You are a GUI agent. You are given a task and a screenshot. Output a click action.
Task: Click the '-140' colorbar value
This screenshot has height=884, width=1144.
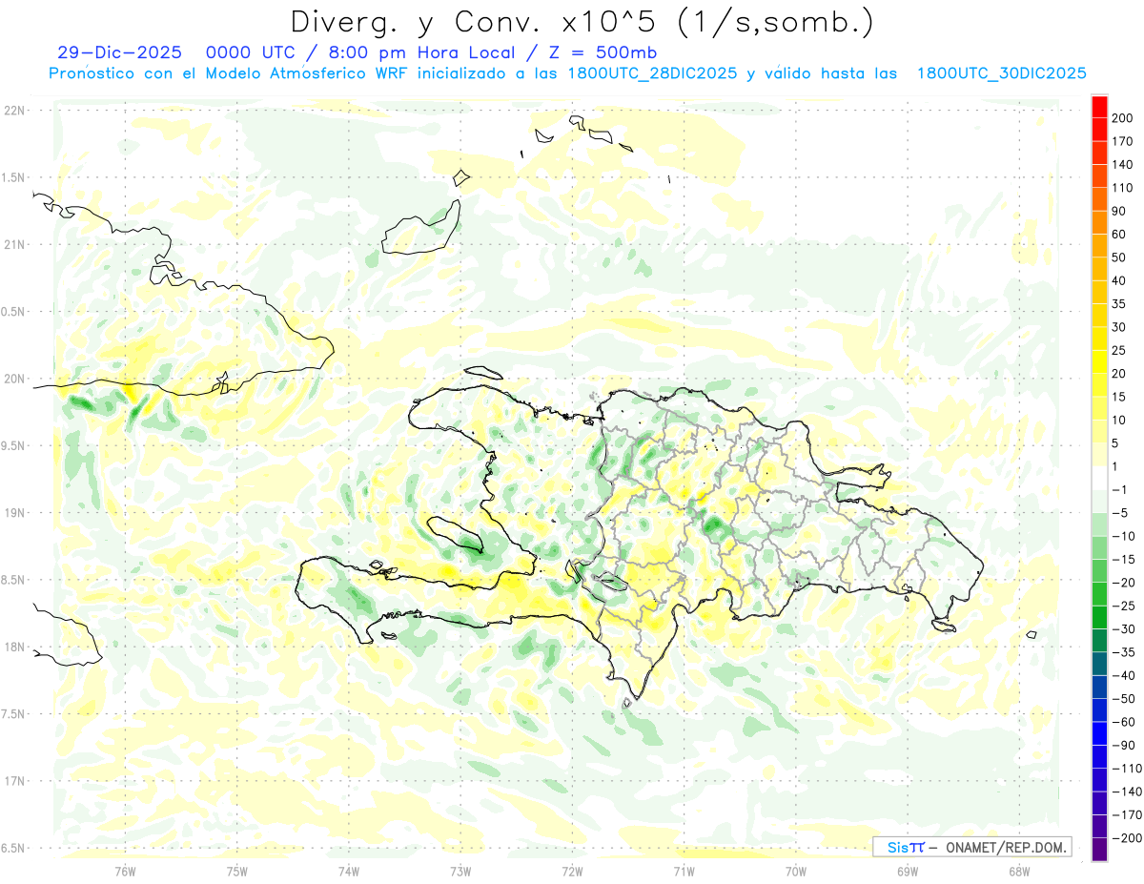point(1127,791)
